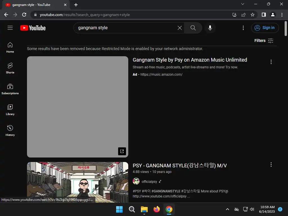The image size is (288, 216).
Task: Open the volume speaker tray icon
Action: tap(252, 209)
